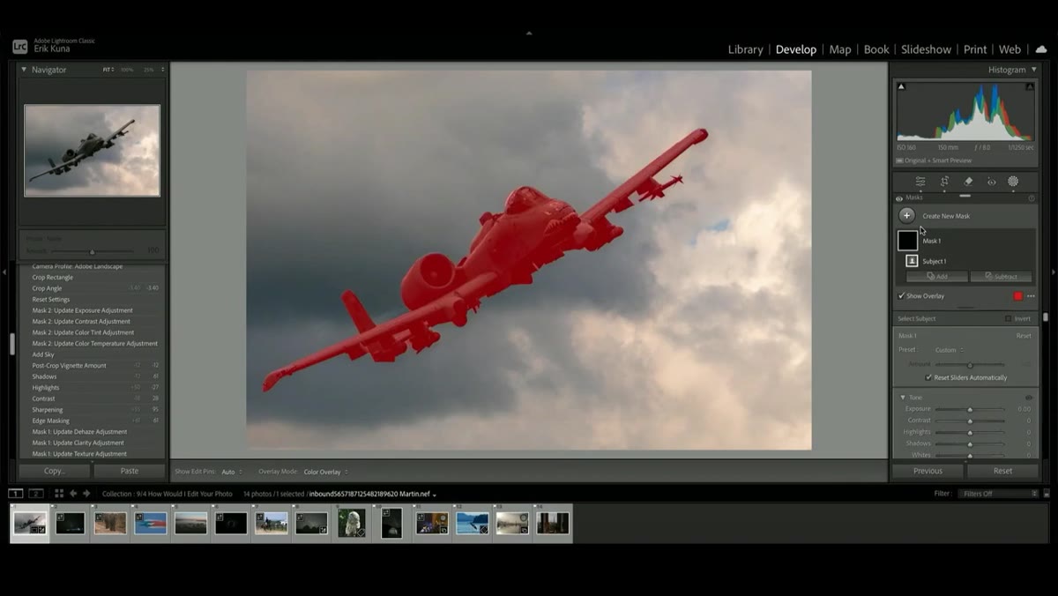Select the Healing eraser tool
The image size is (1058, 596).
(968, 182)
